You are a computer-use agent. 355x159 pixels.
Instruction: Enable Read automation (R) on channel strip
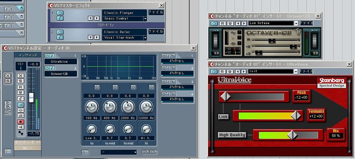[x=20, y=87]
